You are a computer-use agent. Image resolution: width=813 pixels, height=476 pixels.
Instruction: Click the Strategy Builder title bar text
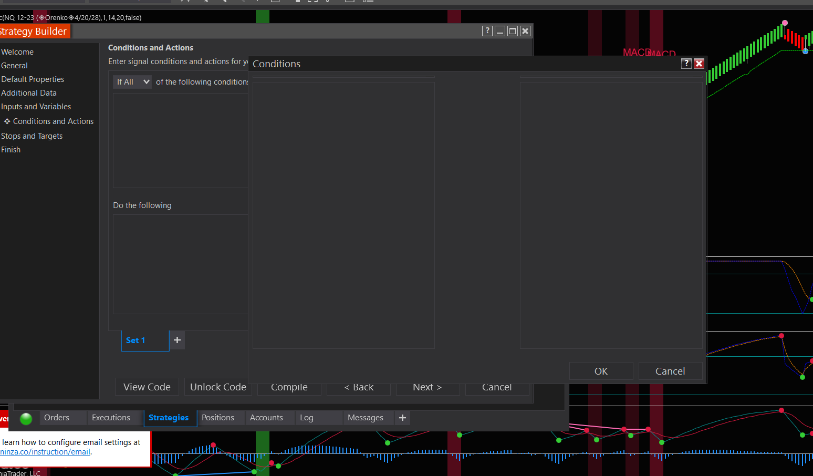coord(33,32)
